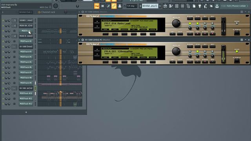The width and height of the screenshot is (251, 141).
Task: Toggle the orange chain link icon
Action: (114, 6)
